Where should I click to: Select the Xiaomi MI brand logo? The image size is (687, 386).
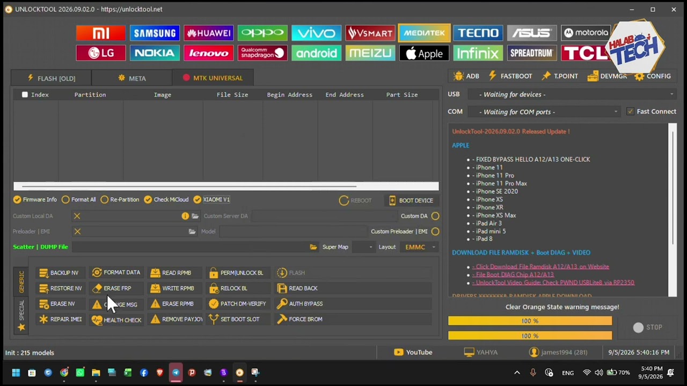click(x=101, y=33)
